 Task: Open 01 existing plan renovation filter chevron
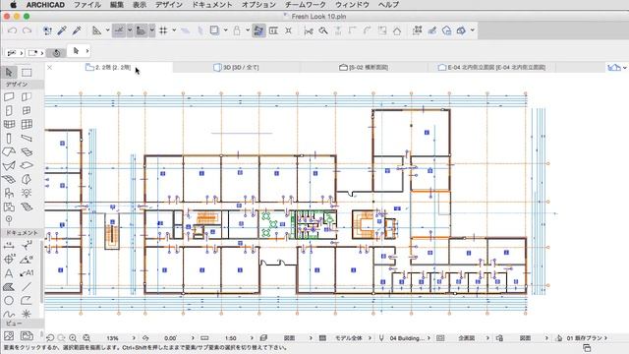tap(605, 338)
